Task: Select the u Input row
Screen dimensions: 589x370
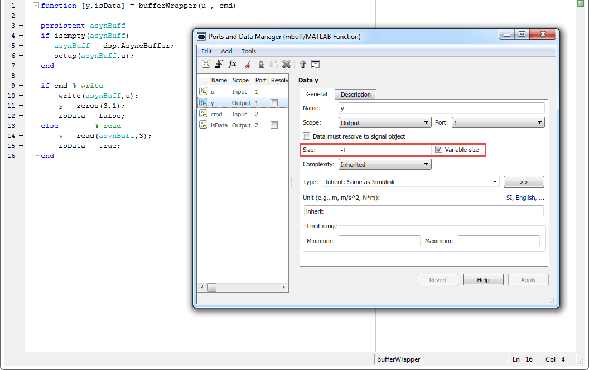Action: coord(243,91)
